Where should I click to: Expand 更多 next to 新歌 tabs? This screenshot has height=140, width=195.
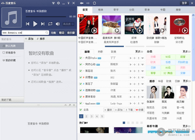click(139, 52)
